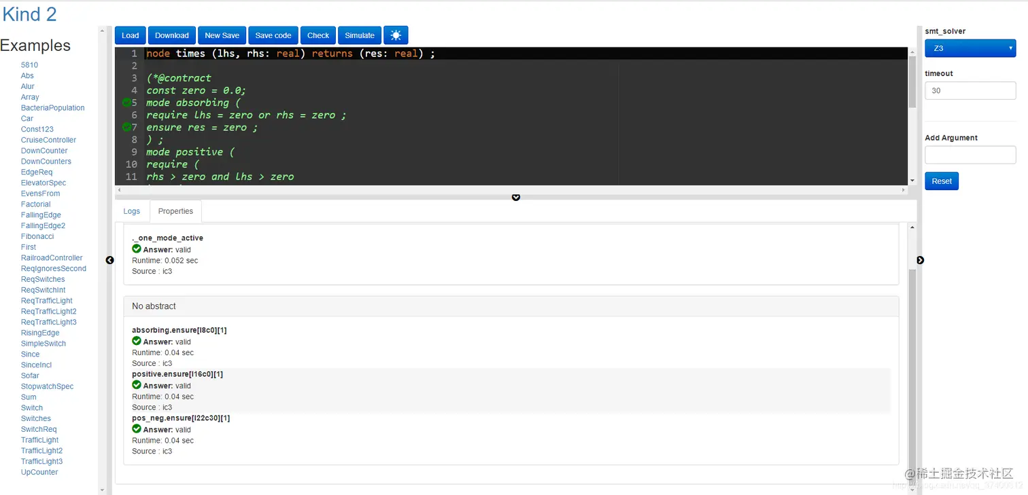Click the down arrow collapsing the code editor
Image resolution: width=1028 pixels, height=495 pixels.
click(516, 198)
